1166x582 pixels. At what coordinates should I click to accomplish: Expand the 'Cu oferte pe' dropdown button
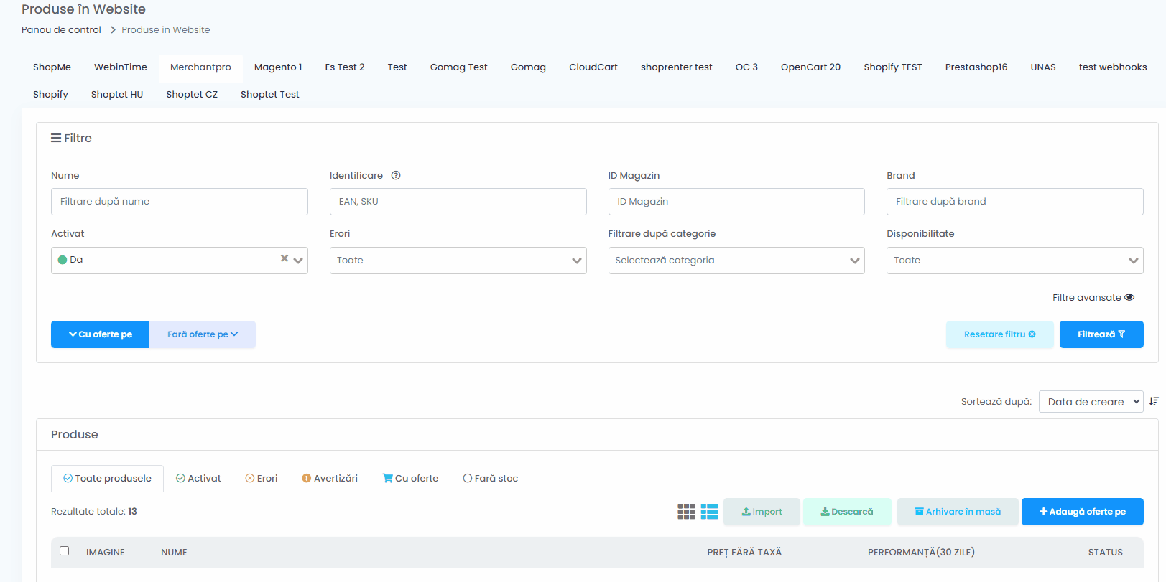point(101,334)
